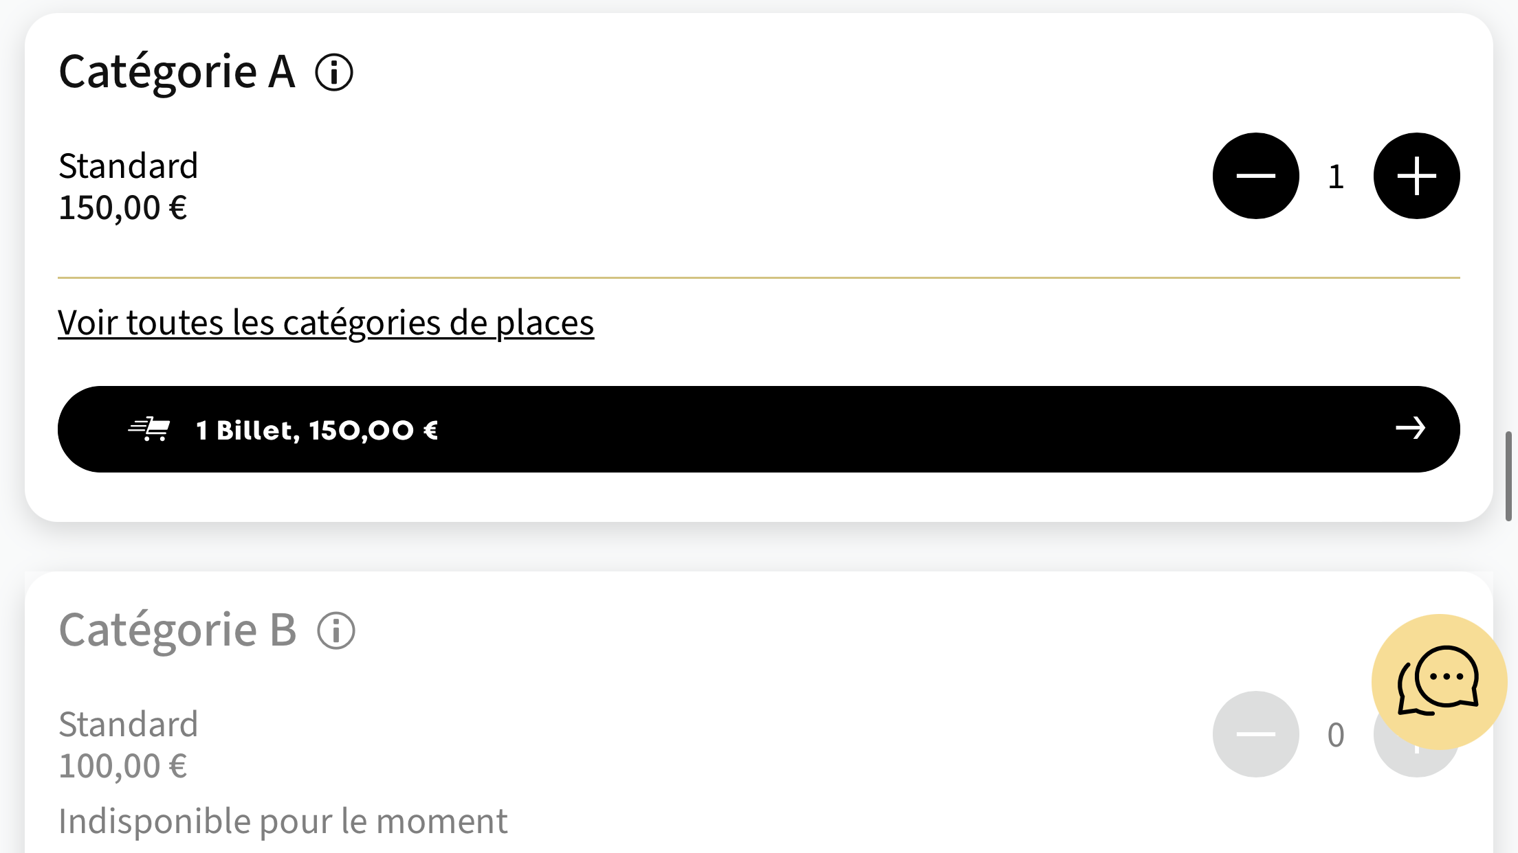
Task: Click the Catégorie B quantity value 0
Action: [x=1336, y=735]
